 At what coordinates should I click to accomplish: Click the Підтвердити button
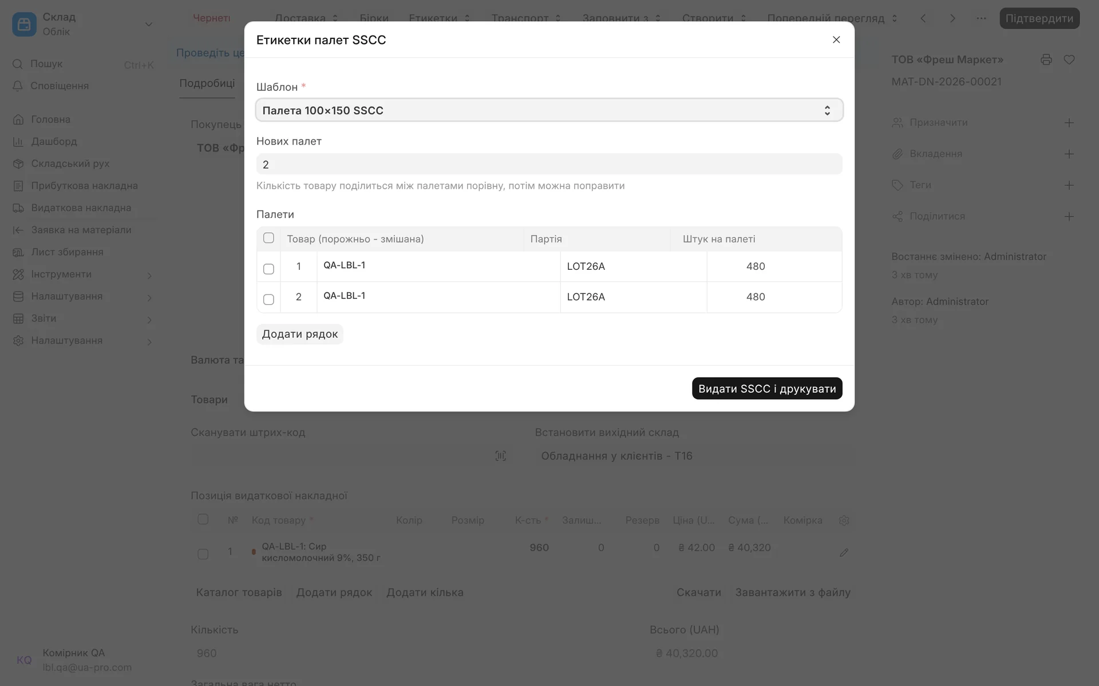coord(1039,18)
